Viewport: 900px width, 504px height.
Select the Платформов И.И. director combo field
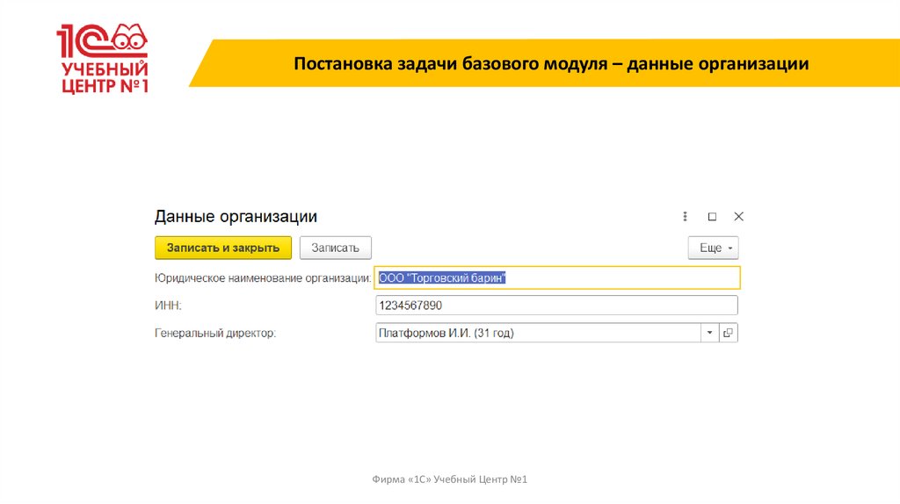click(x=536, y=333)
